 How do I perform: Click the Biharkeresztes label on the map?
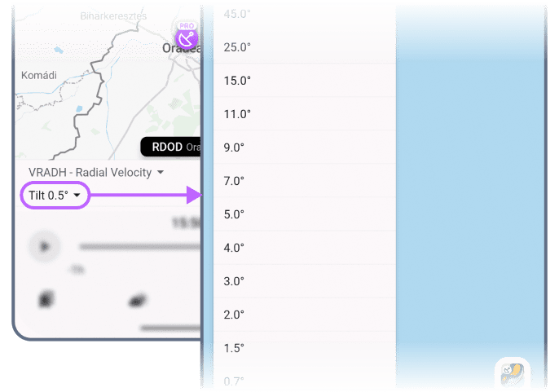click(113, 16)
